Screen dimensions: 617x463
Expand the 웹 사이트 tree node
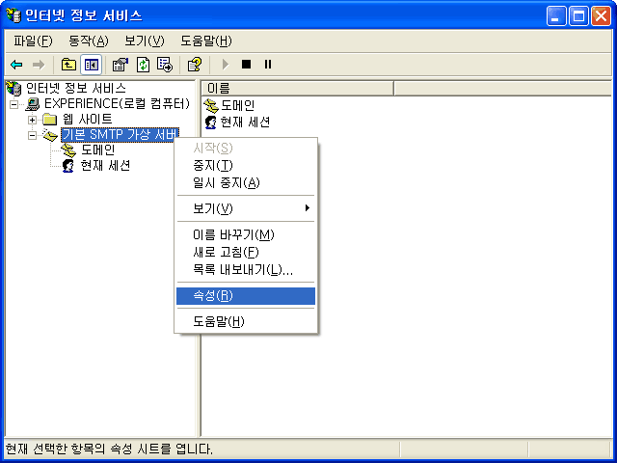(x=33, y=120)
